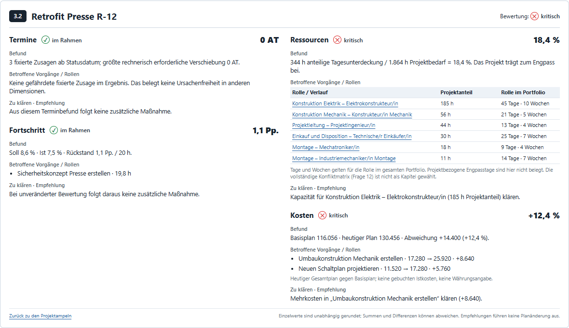Screen dimensions: 569x328
Task: Click the Kapazität für Konstruktion Elektrik recommendation
Action: pos(405,197)
